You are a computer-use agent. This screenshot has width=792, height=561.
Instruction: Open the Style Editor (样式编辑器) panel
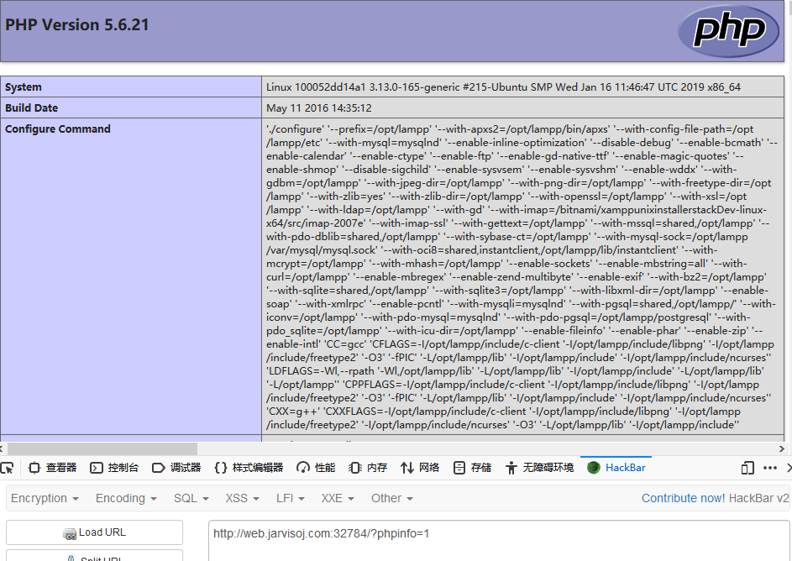249,468
